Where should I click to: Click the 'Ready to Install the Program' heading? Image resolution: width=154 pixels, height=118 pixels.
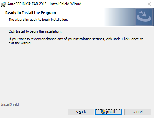[31, 13]
